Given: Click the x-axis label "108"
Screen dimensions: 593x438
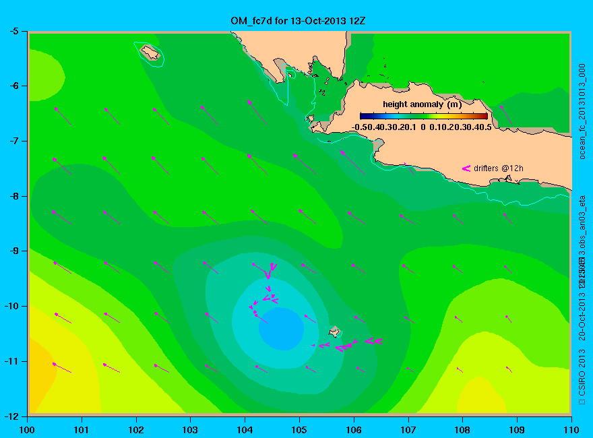Looking at the screenshot, I should coord(462,430).
